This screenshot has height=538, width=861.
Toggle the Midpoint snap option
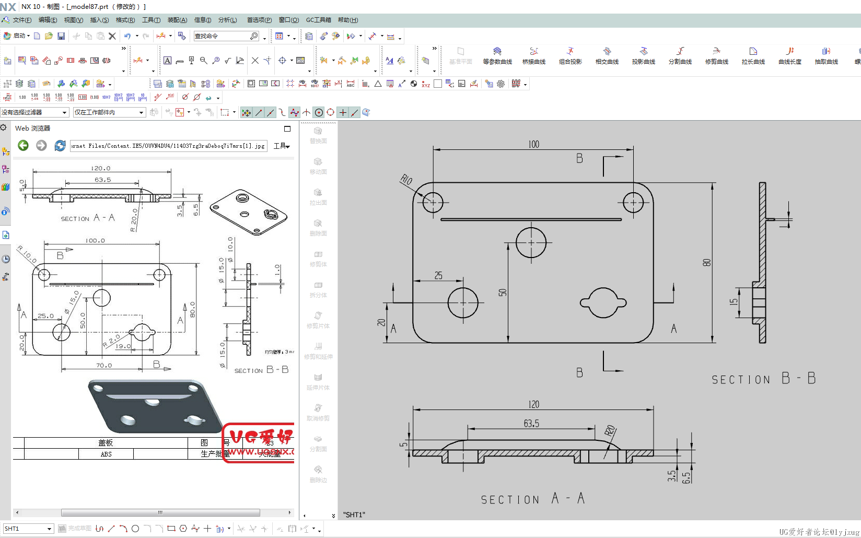point(271,112)
